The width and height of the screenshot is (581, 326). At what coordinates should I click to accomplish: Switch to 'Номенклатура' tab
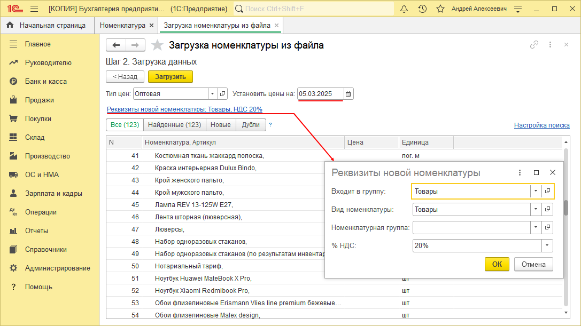(x=122, y=25)
